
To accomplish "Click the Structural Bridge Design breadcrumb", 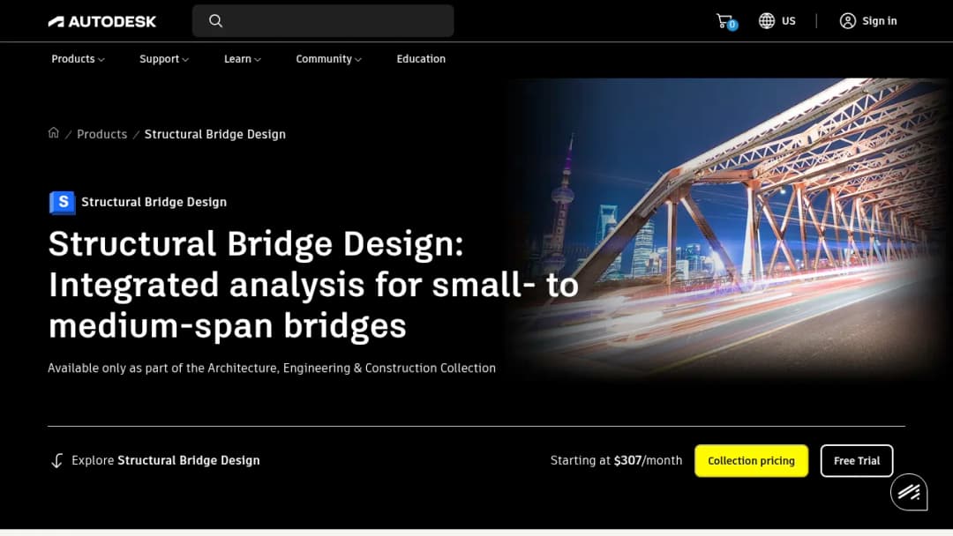I will [214, 134].
